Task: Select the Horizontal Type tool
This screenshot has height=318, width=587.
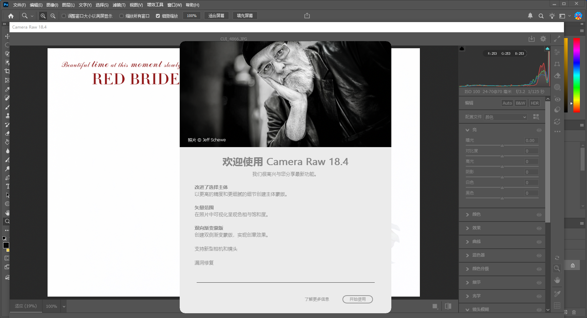Action: coord(7,186)
